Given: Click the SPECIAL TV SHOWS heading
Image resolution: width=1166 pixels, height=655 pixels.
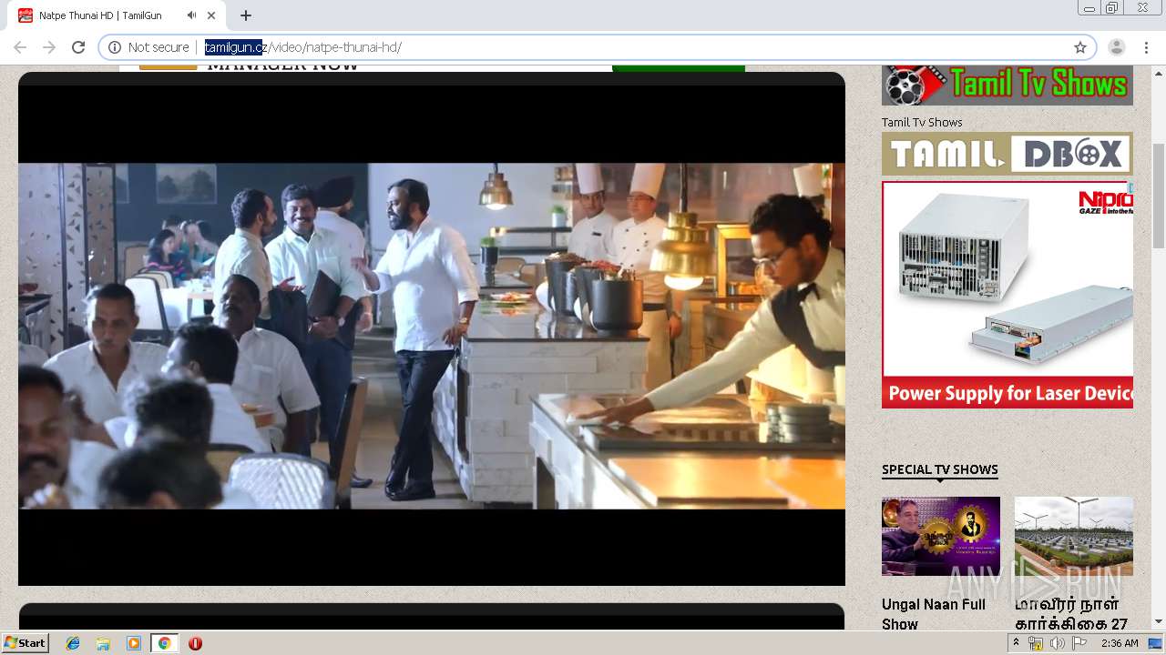Looking at the screenshot, I should (940, 469).
